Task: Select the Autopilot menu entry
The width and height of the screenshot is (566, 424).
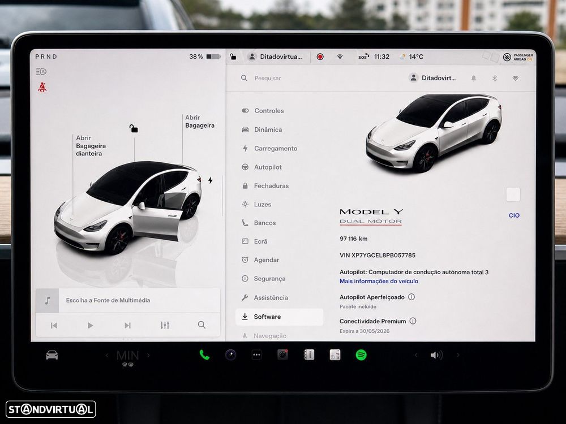Action: click(x=261, y=167)
